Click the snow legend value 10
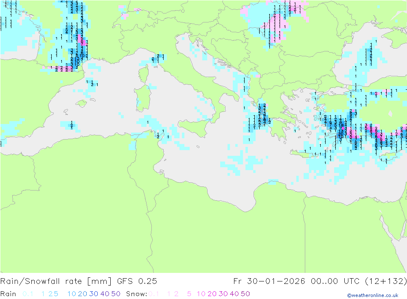 (201, 294)
